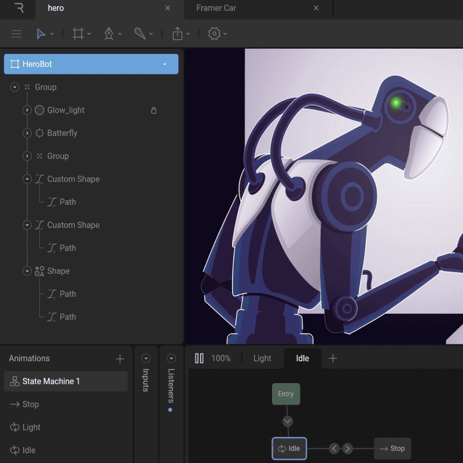The height and width of the screenshot is (463, 463).
Task: Toggle the lock on Glow_light layer
Action: [x=153, y=111]
